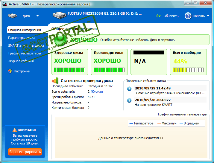This screenshot has height=163, width=214.
Task: Click the В среднем legend entry
Action: (189, 123)
